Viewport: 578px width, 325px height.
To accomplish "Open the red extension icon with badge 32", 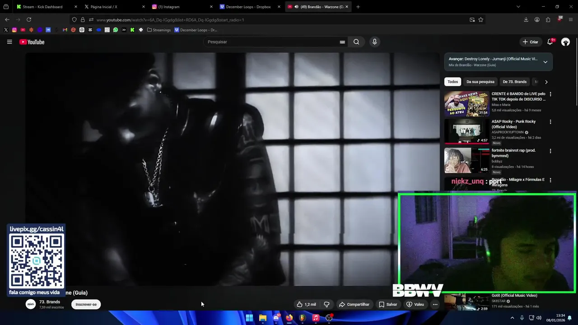I will click(560, 19).
